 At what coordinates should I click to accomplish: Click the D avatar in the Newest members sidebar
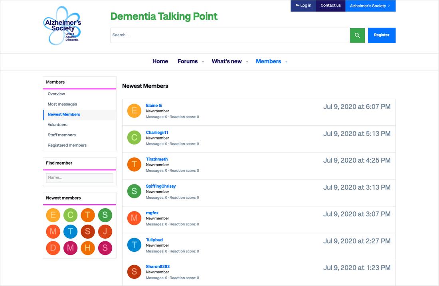pos(53,248)
